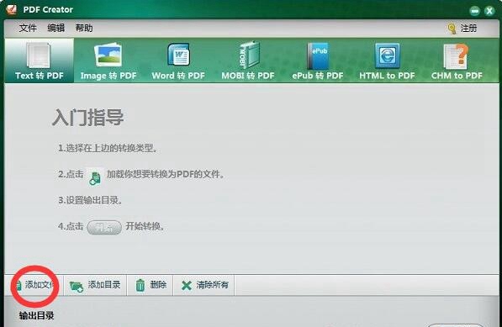Click the 注册 register key button

[x=462, y=29]
